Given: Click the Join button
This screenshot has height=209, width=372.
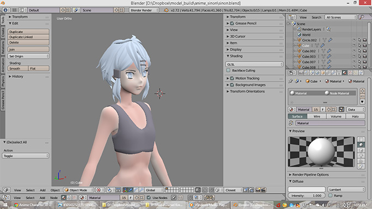Looking at the screenshot, I should (x=28, y=50).
